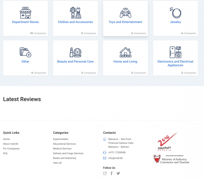This screenshot has width=204, height=180.
Task: Click the Clothes and Accessories suit-and-dress icon
Action: pos(75,13)
